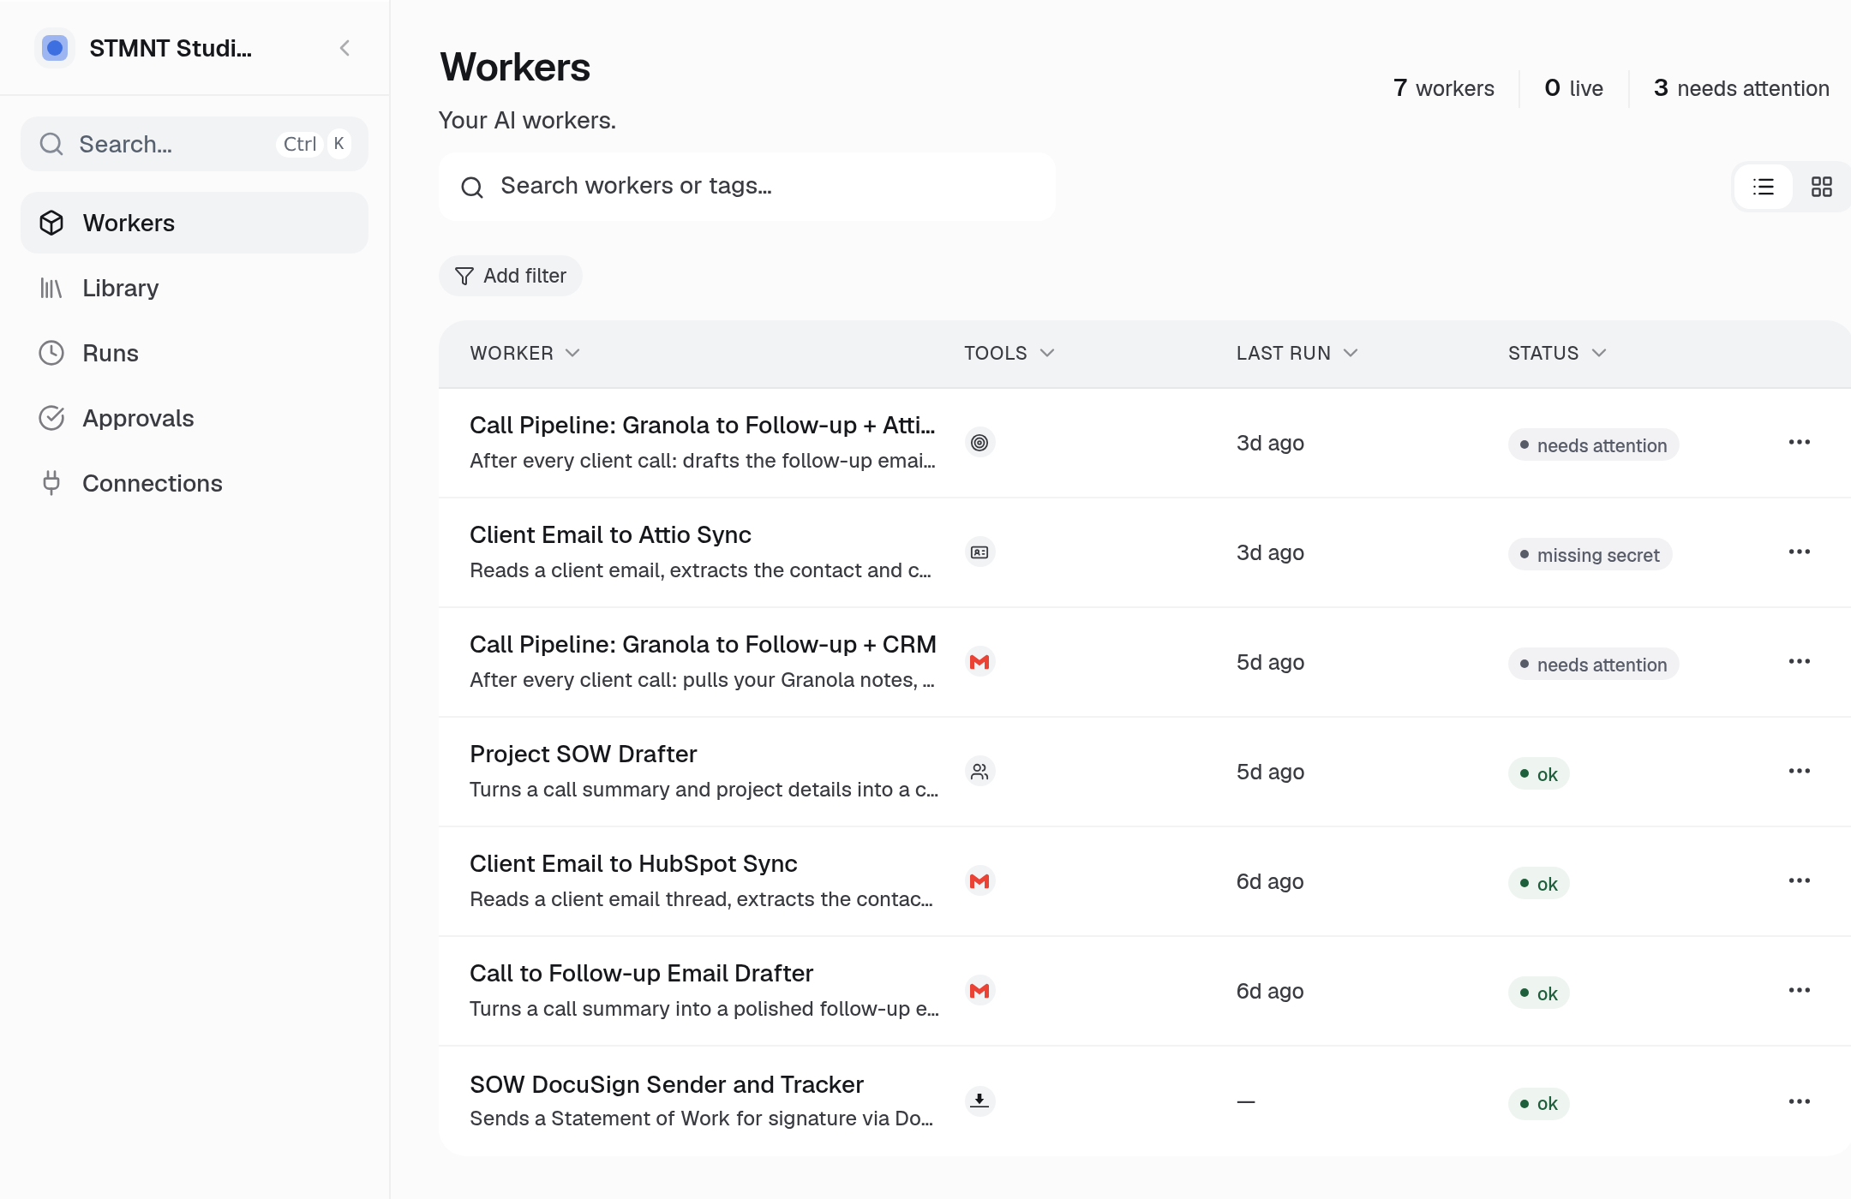Open the SOW DocuSign Sender and Tracker worker
1851x1199 pixels.
pyautogui.click(x=667, y=1085)
